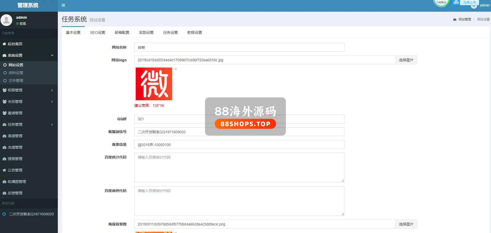Click the home icon beside 后台首页
The height and width of the screenshot is (233, 491).
point(4,44)
